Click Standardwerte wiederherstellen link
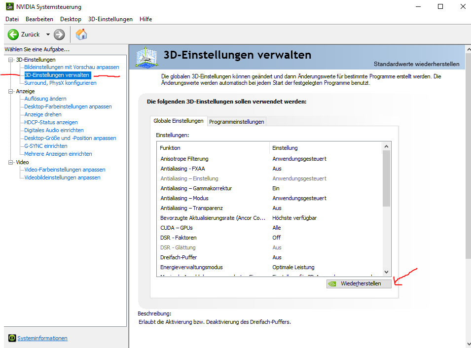471x348 pixels. pyautogui.click(x=416, y=64)
